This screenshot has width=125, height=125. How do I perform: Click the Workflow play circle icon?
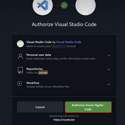tap(20, 84)
